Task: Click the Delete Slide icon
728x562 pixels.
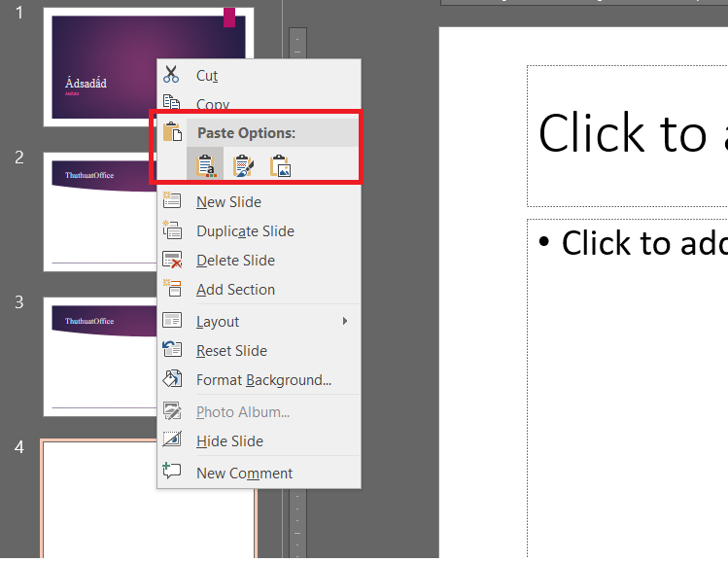Action: [x=172, y=261]
